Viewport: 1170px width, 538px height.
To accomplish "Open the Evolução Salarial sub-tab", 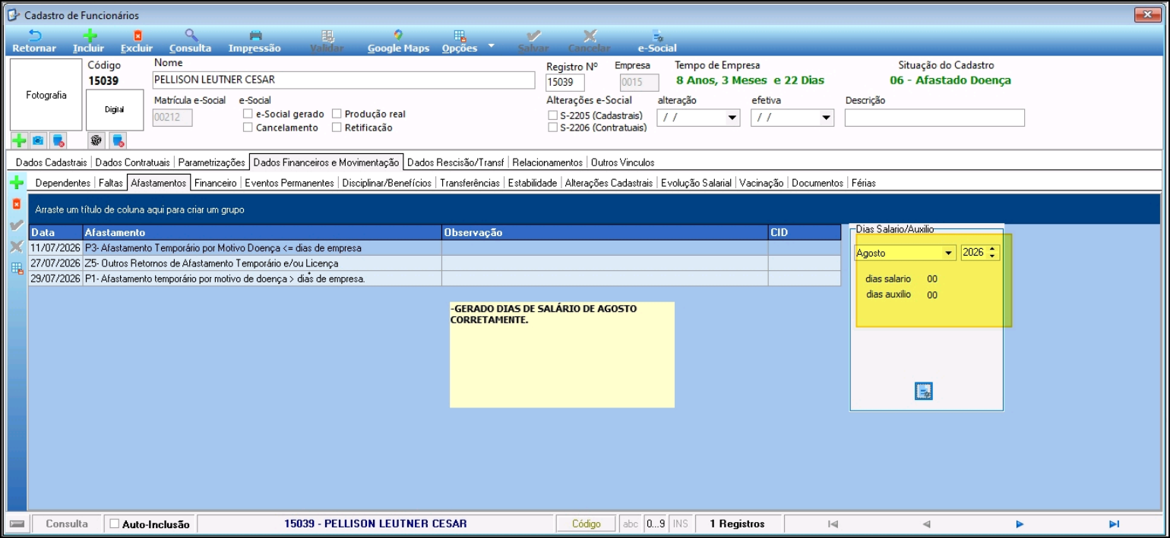I will coord(696,183).
